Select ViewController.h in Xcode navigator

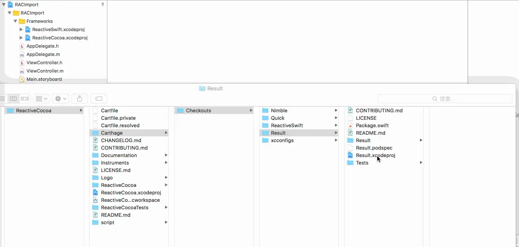click(x=44, y=63)
